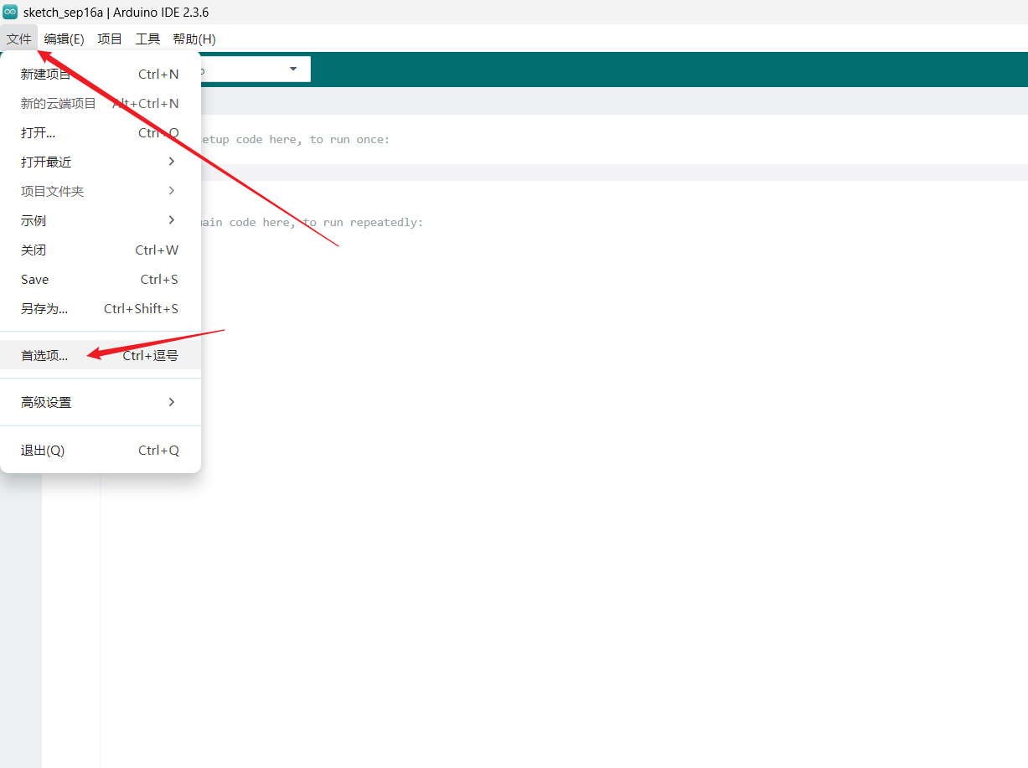Open the 项目 menu in menu bar
The height and width of the screenshot is (768, 1028).
110,39
